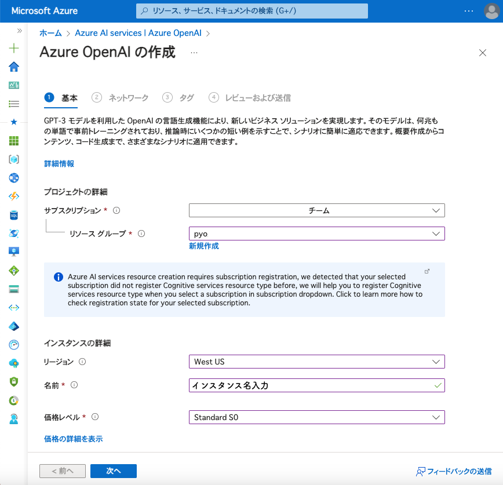This screenshot has height=485, width=503.
Task: Switch to the ネットワーク tab
Action: (x=120, y=97)
